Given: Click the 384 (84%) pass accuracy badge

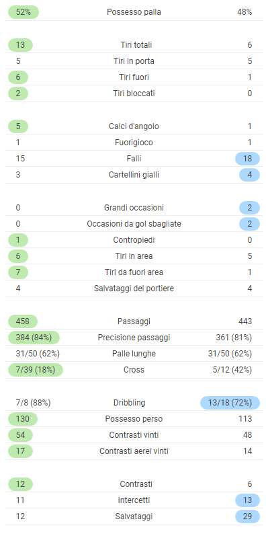Looking at the screenshot, I should click(34, 338).
